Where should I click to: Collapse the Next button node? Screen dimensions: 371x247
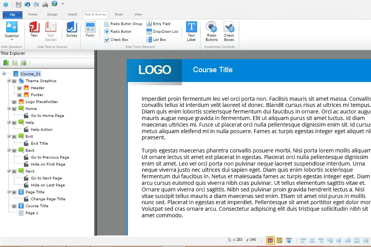pos(9,171)
